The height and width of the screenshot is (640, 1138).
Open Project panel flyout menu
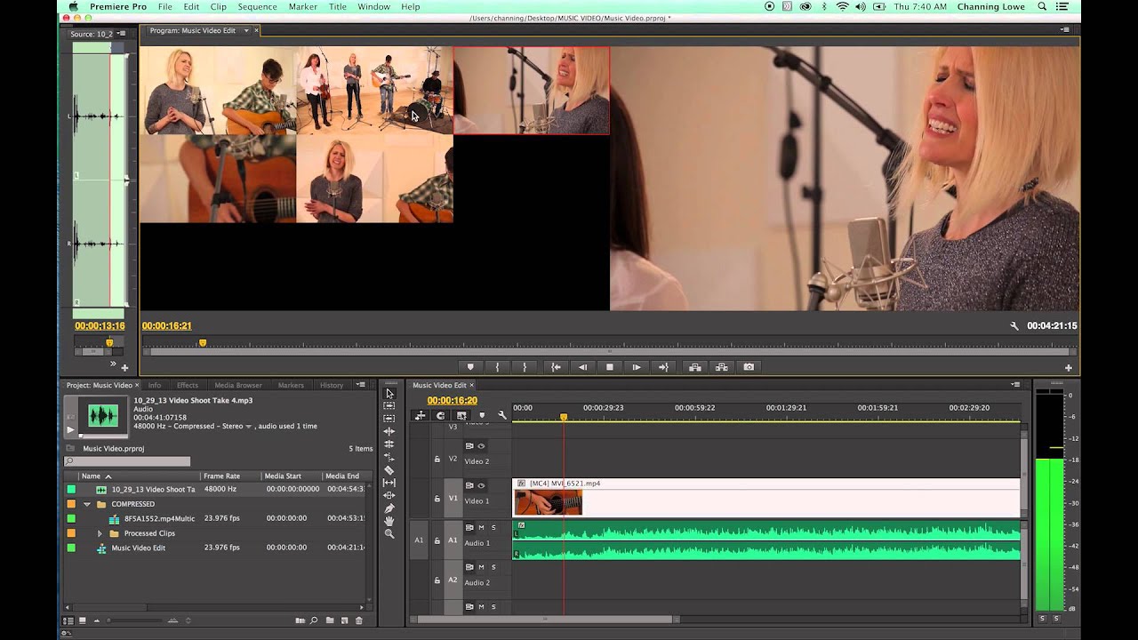pos(360,385)
